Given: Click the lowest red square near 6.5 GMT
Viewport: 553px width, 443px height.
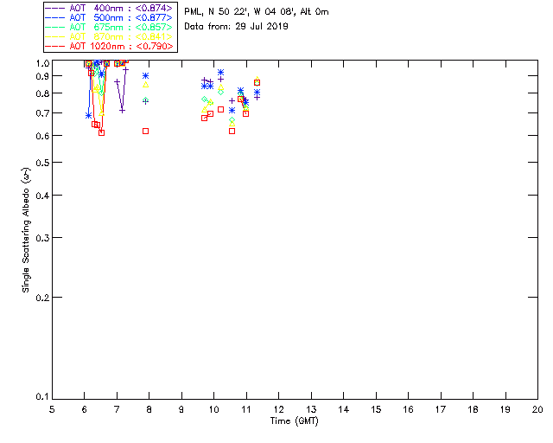Looking at the screenshot, I should [x=101, y=132].
